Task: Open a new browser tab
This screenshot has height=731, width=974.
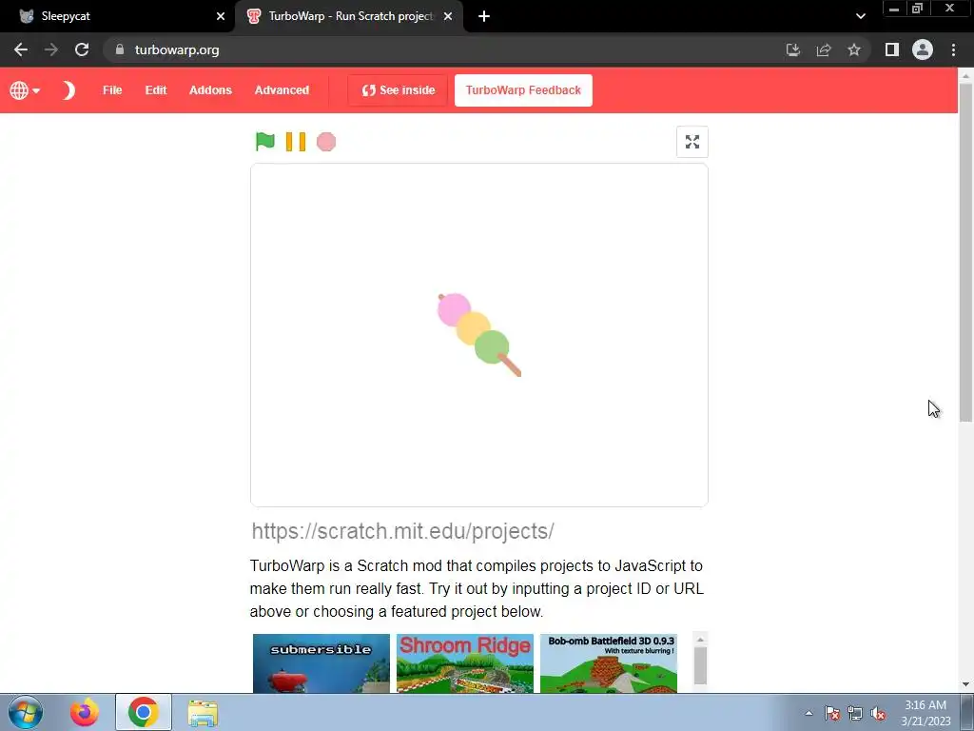Action: pos(484,16)
